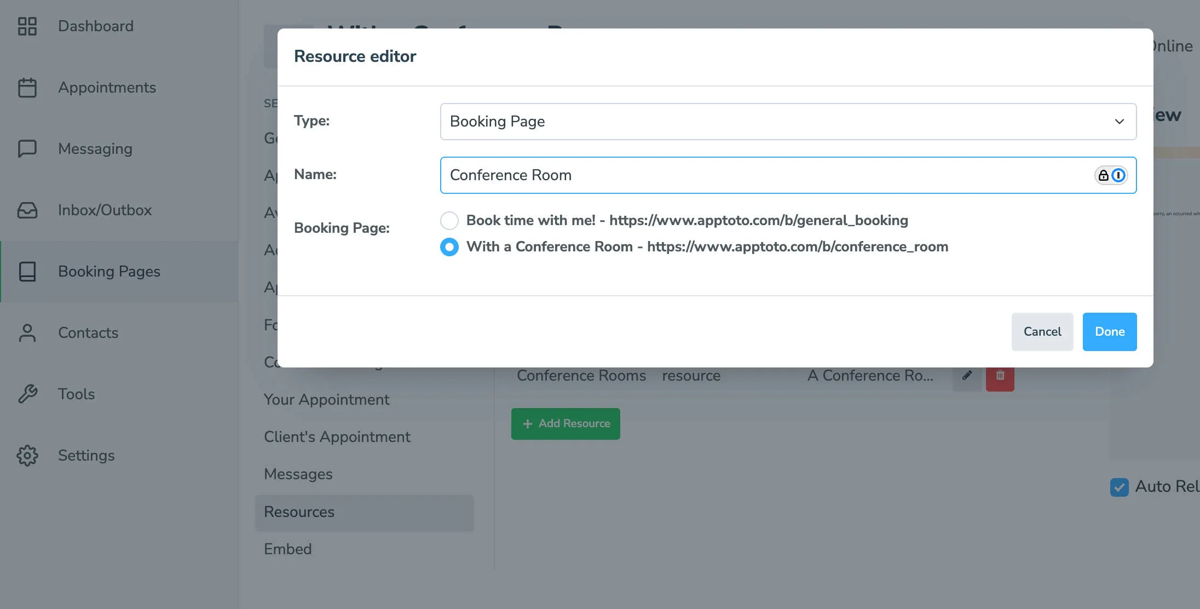Select the Book time with me booking page
The width and height of the screenshot is (1200, 609).
(x=449, y=220)
